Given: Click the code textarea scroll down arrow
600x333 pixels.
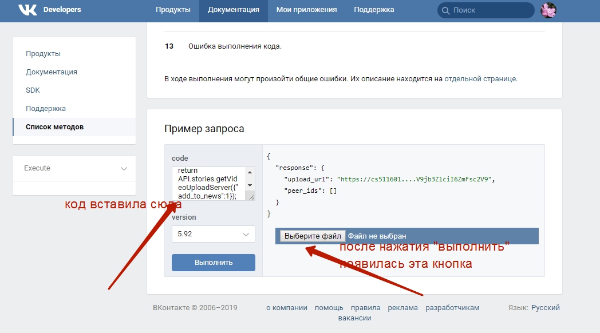Looking at the screenshot, I should click(250, 185).
